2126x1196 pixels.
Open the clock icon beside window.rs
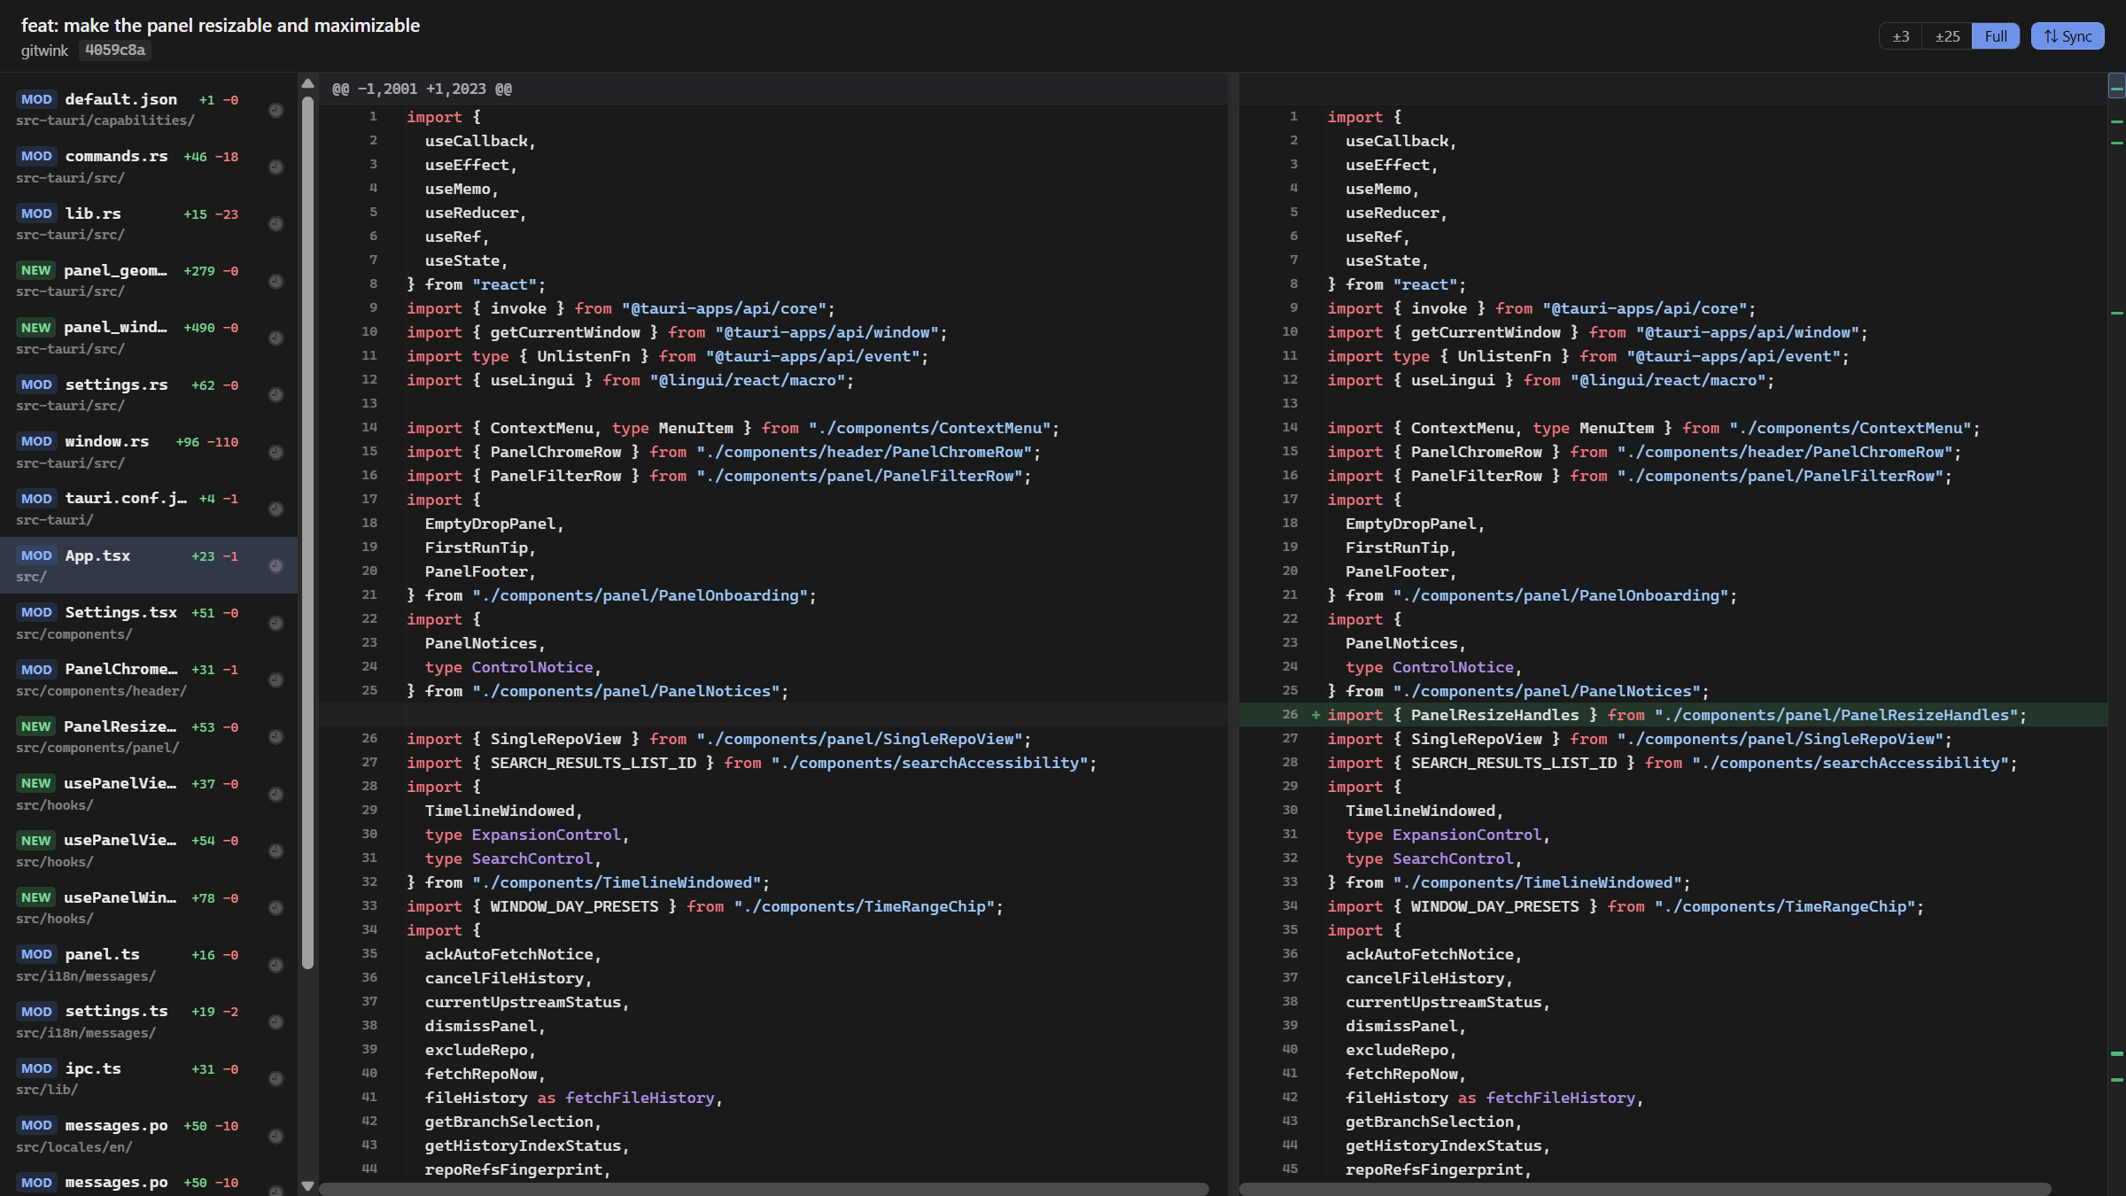click(276, 452)
